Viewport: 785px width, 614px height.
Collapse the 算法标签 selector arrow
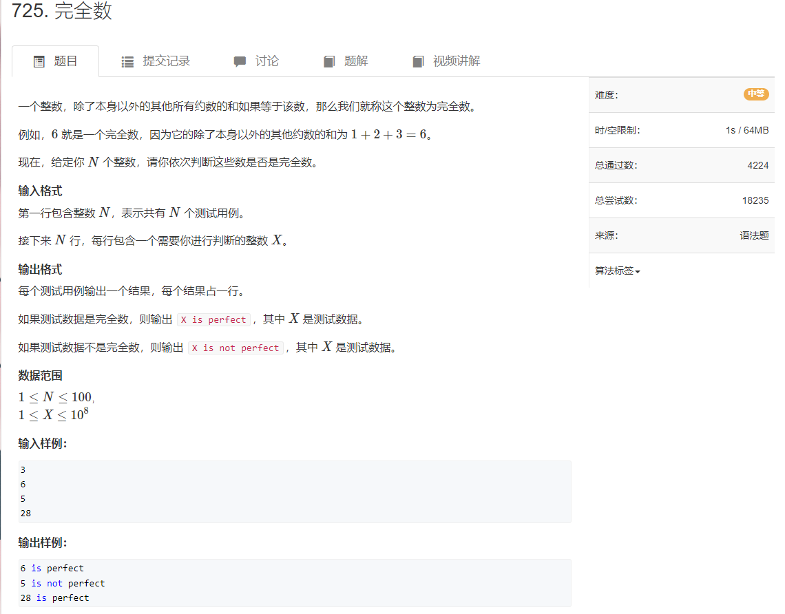point(636,271)
